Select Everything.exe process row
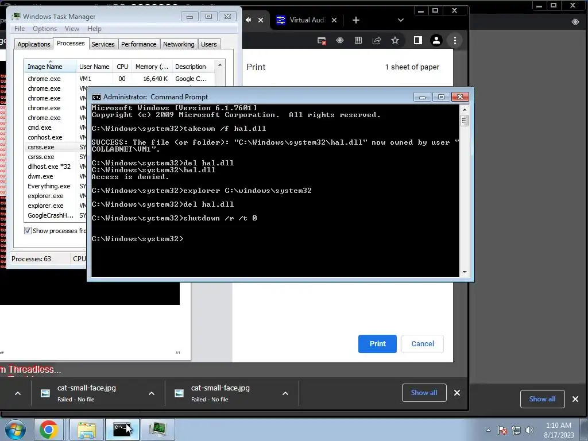 [56, 186]
